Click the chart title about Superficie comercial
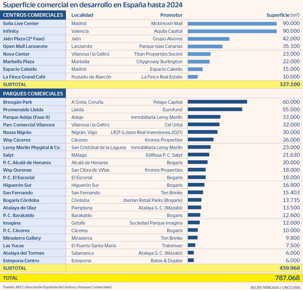 click(x=92, y=5)
